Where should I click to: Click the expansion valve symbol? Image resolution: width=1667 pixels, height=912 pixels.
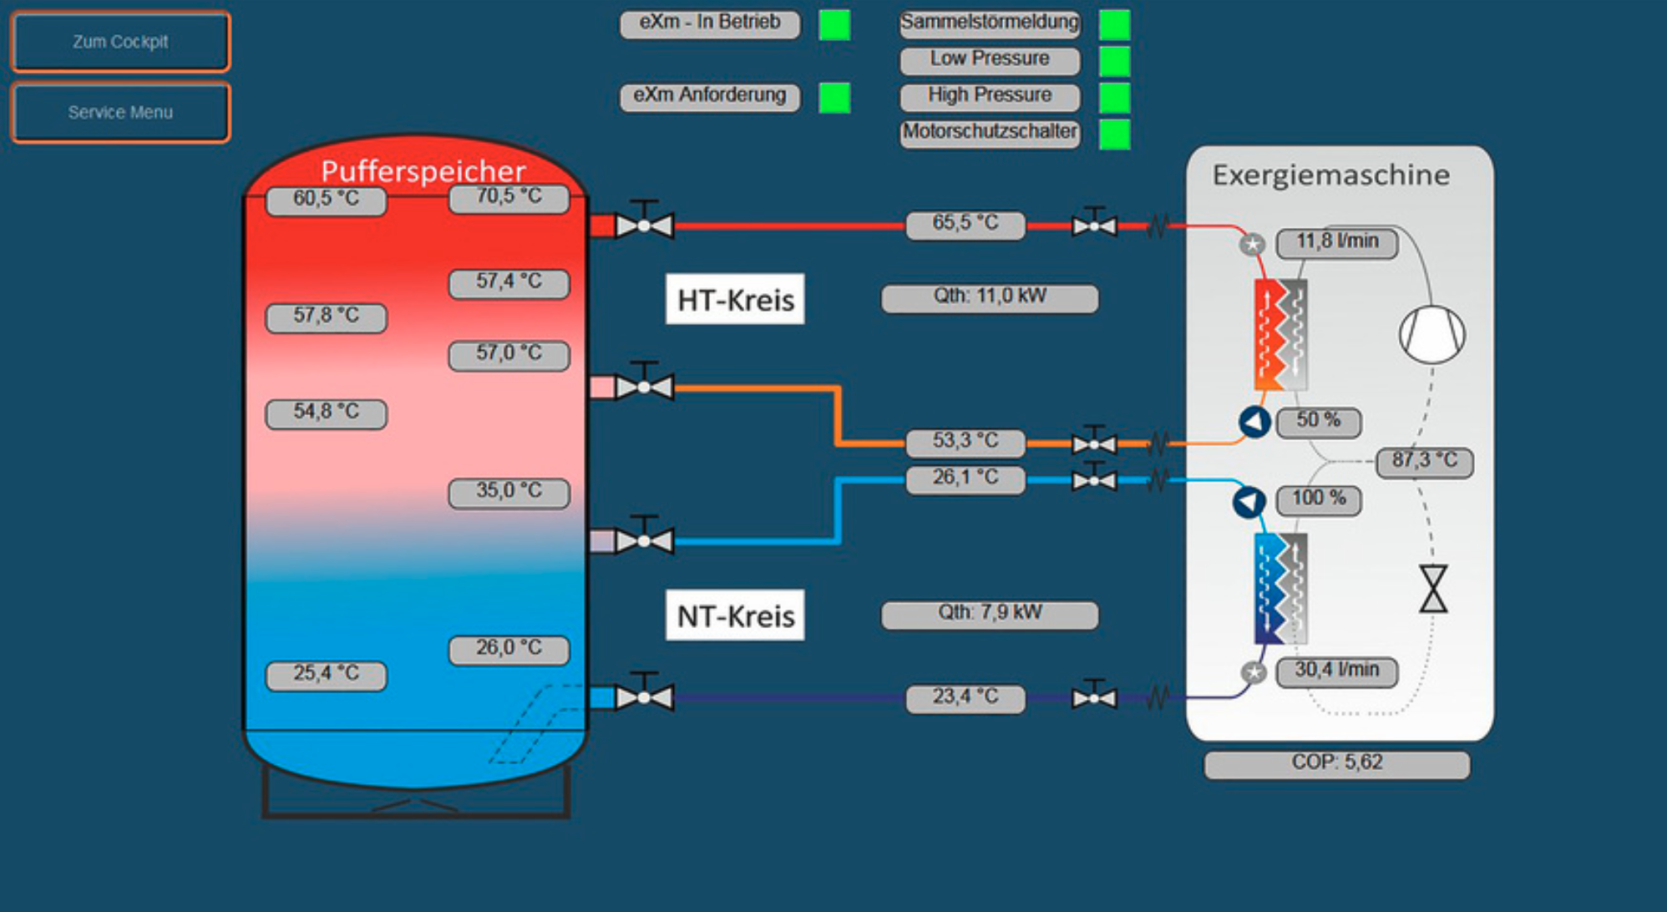click(1433, 589)
